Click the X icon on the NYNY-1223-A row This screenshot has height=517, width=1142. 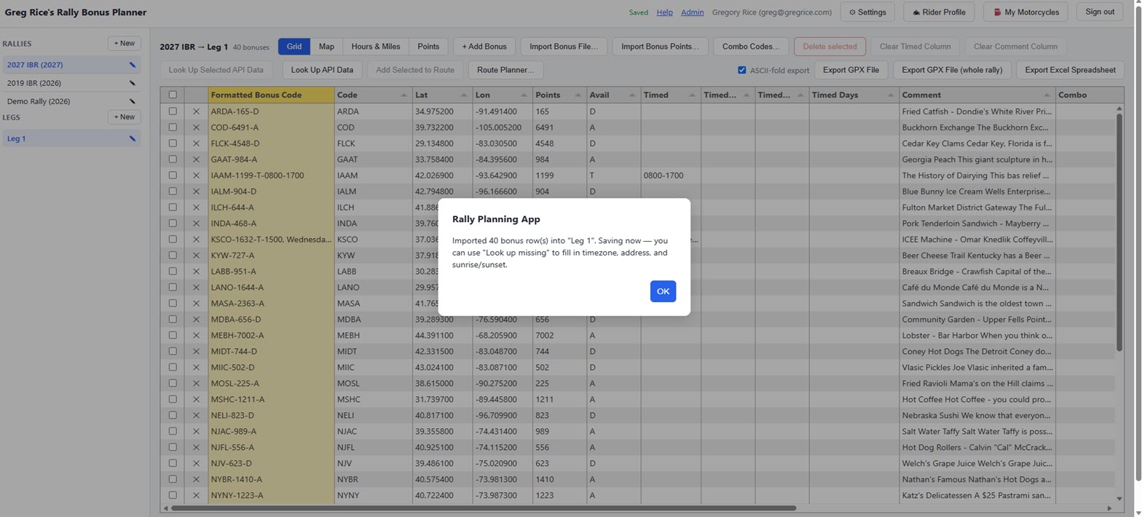tap(196, 495)
